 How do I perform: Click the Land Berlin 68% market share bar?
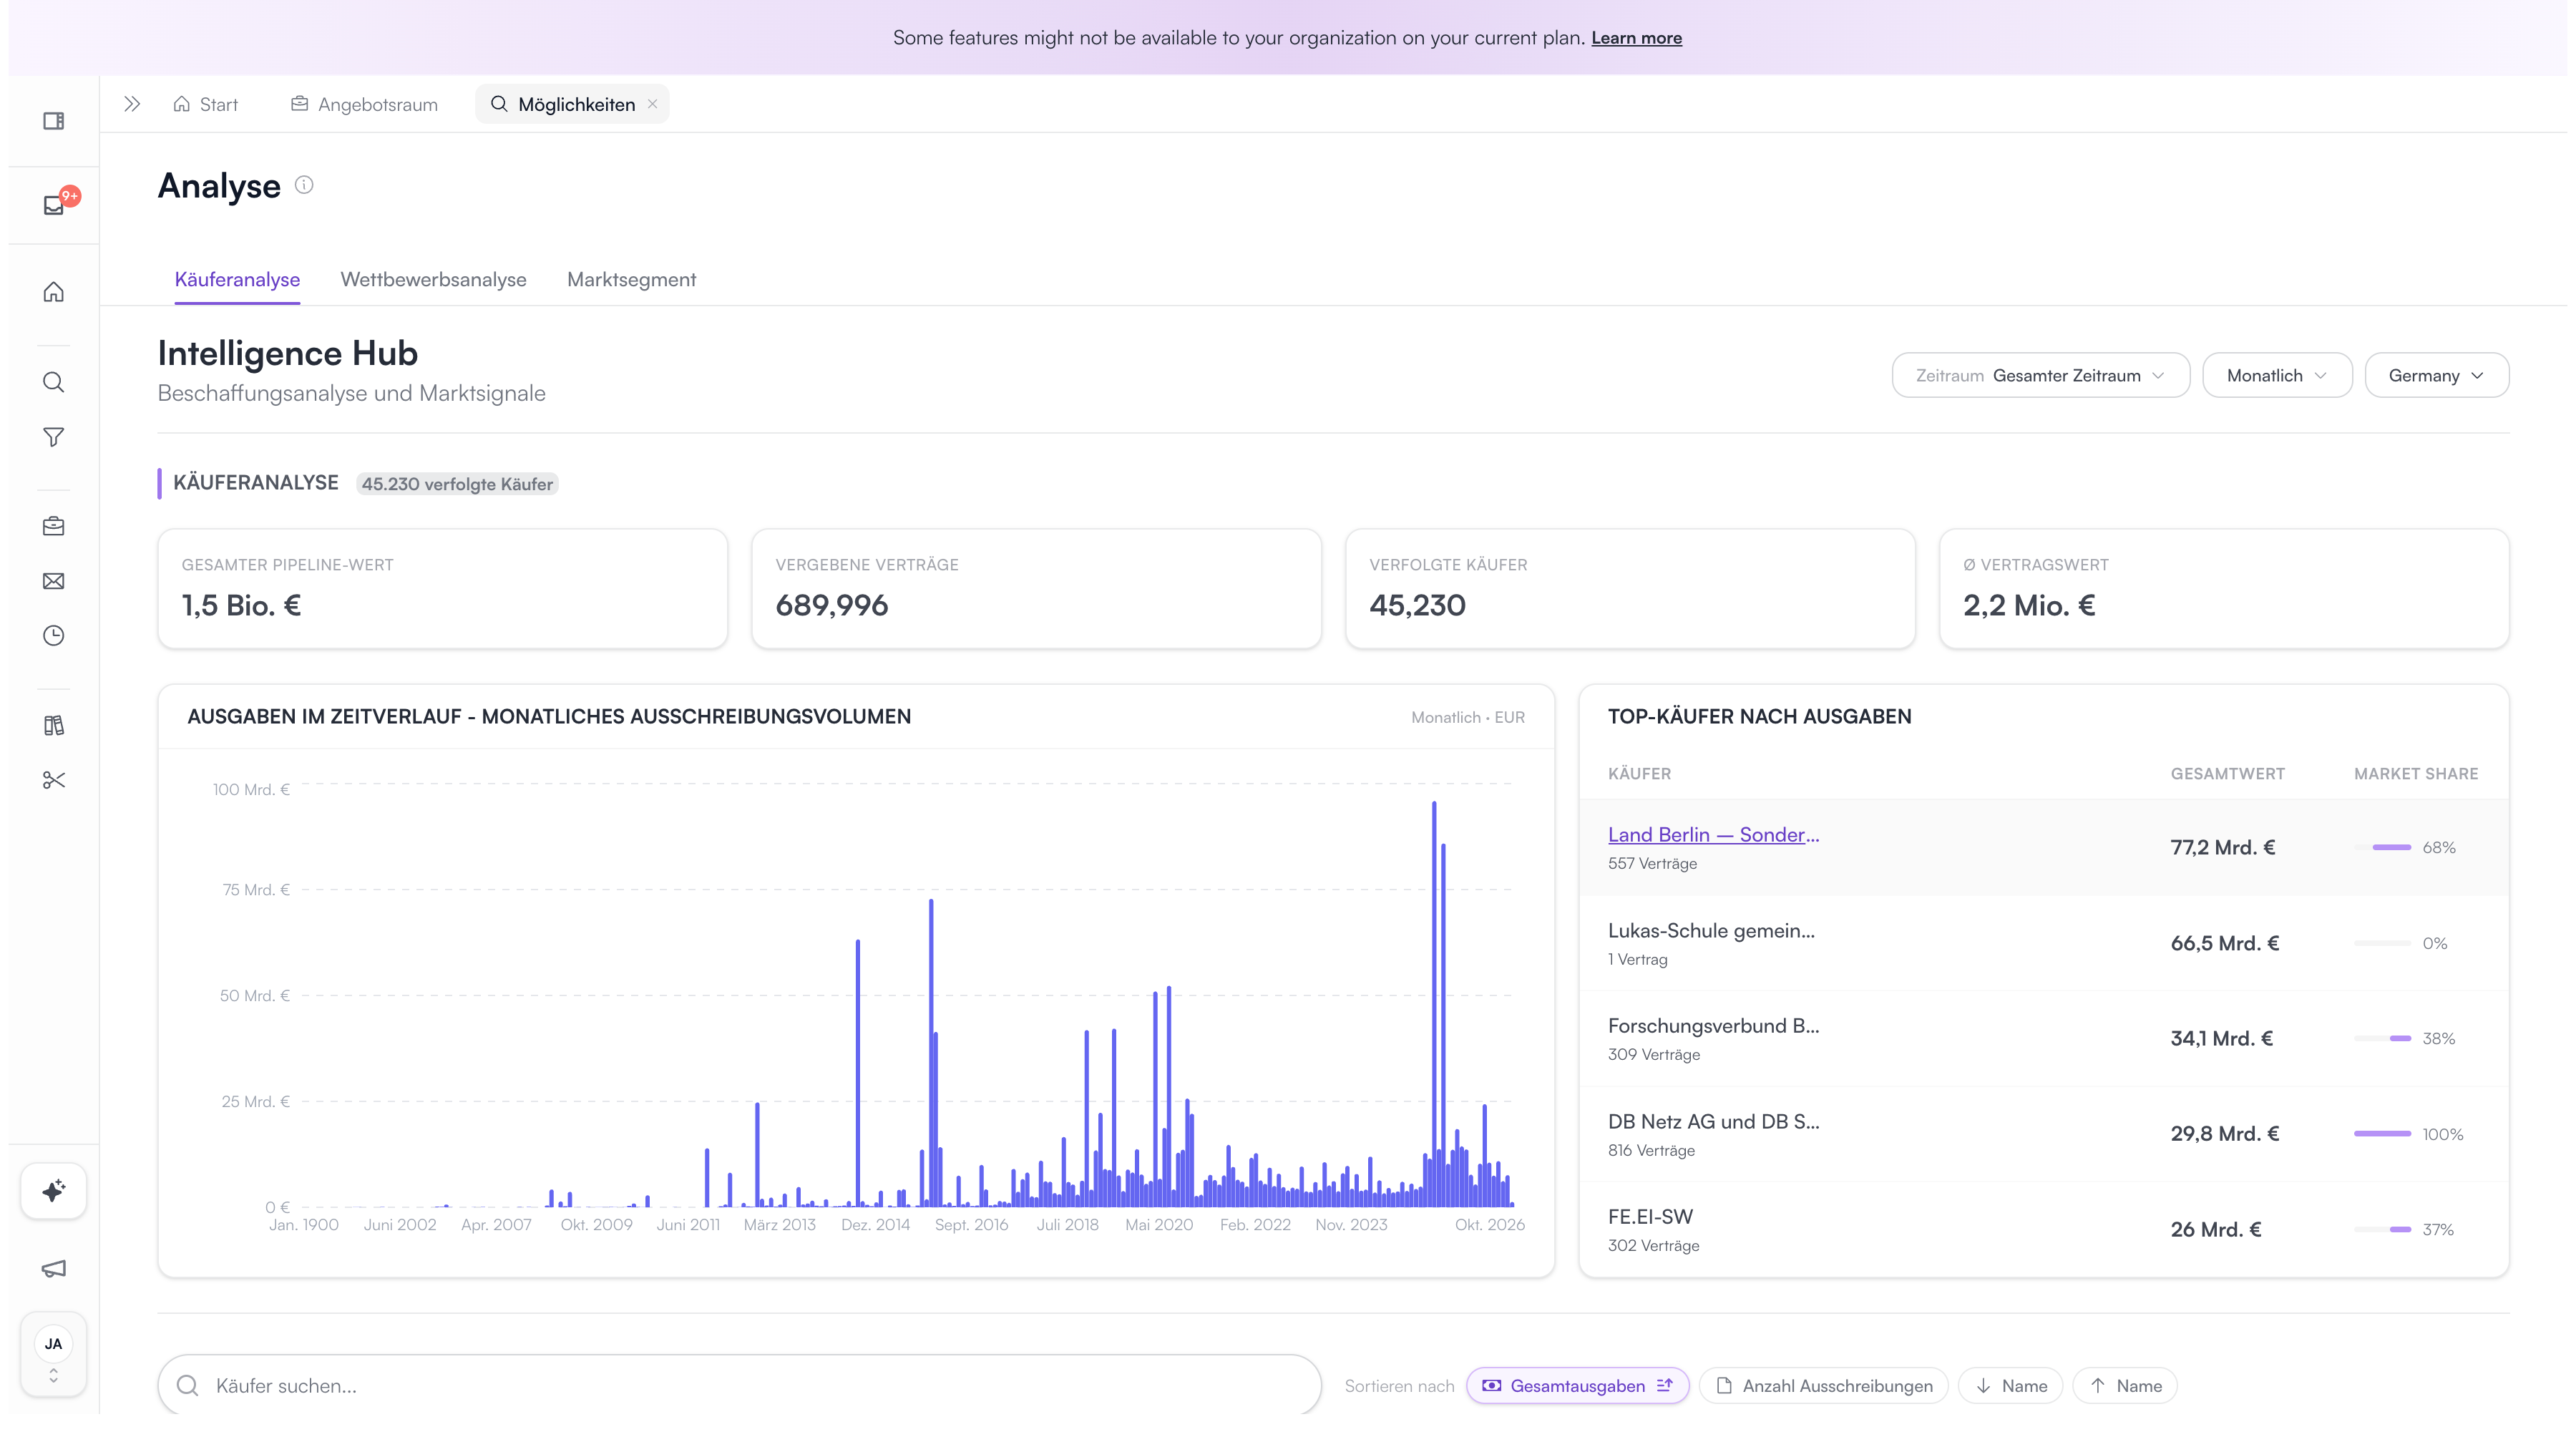point(2382,847)
